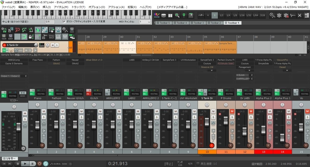Viewport: 310px width, 167px height.
Task: Open input dropdown on S Tank Dr track panel
Action: point(30,50)
